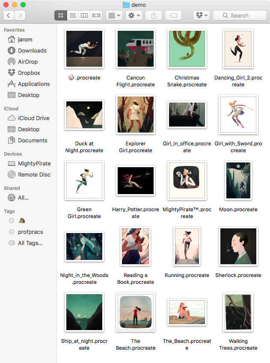Click in the Search field

coord(240,15)
